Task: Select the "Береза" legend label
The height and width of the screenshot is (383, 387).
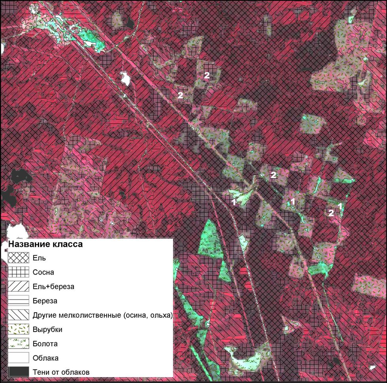Action: point(45,301)
